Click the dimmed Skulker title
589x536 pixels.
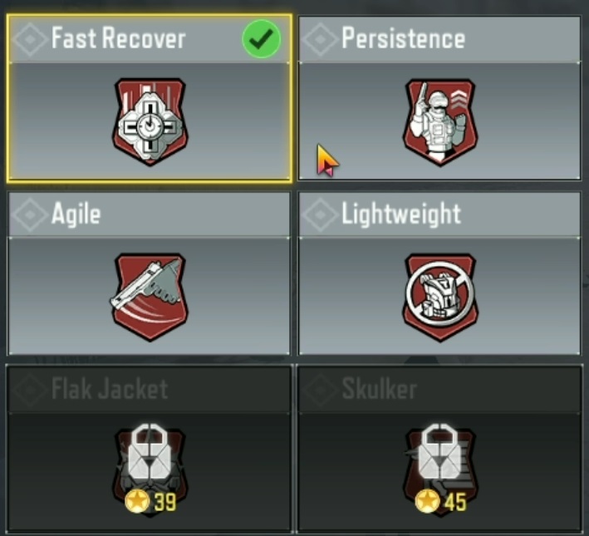point(380,389)
